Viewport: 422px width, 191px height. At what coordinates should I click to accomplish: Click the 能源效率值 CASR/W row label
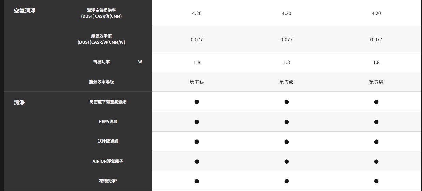tap(101, 39)
